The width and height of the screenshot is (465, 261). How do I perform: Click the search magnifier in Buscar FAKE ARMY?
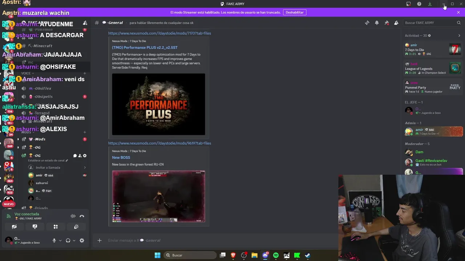(458, 23)
